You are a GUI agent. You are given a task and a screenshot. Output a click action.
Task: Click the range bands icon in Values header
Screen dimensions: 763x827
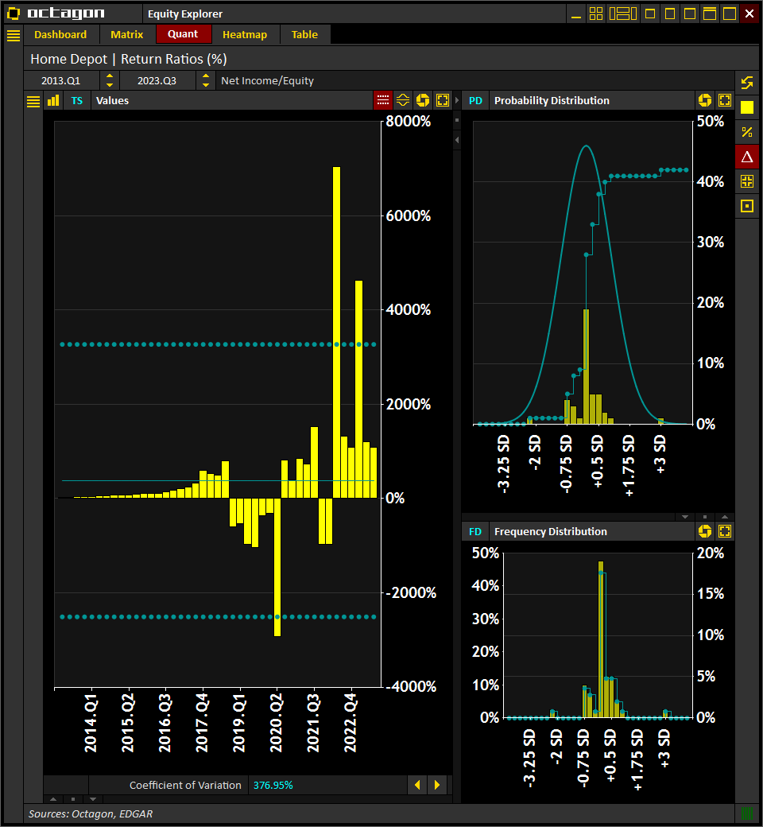403,100
